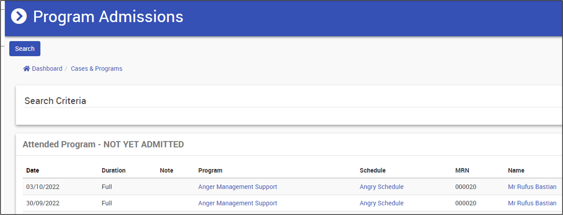The height and width of the screenshot is (215, 563).
Task: Click the home icon in the breadcrumb
Action: click(x=26, y=69)
